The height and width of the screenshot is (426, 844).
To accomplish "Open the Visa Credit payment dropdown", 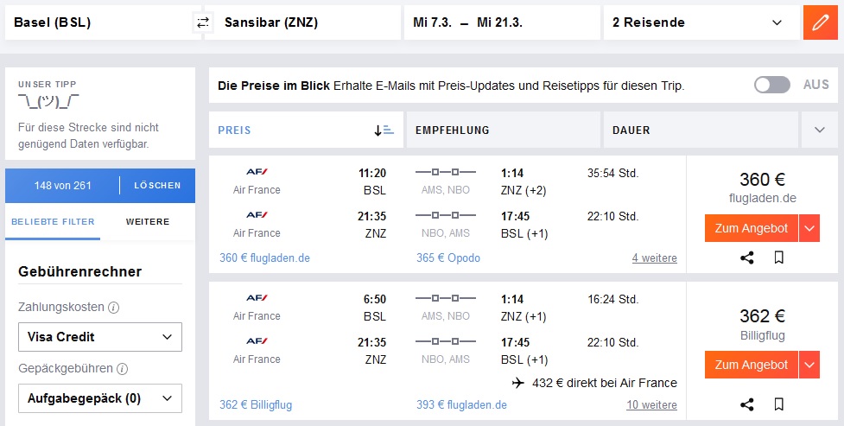I will point(100,337).
